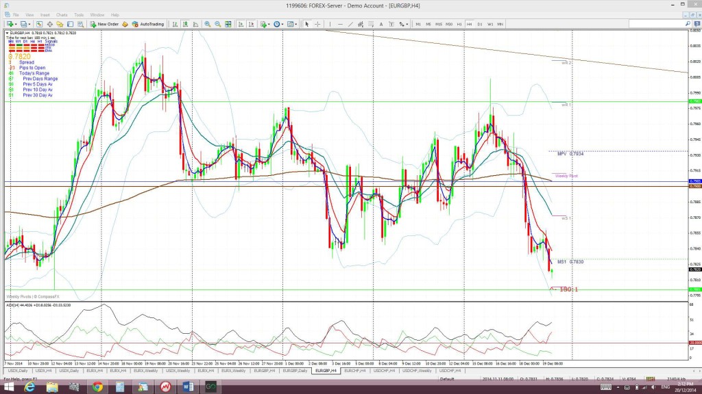Screen dimensions: 702x394
Task: Zoom out of the chart
Action: coord(217,24)
